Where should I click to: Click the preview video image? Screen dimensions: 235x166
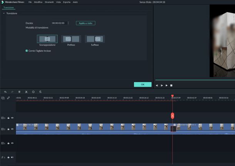click(222, 41)
